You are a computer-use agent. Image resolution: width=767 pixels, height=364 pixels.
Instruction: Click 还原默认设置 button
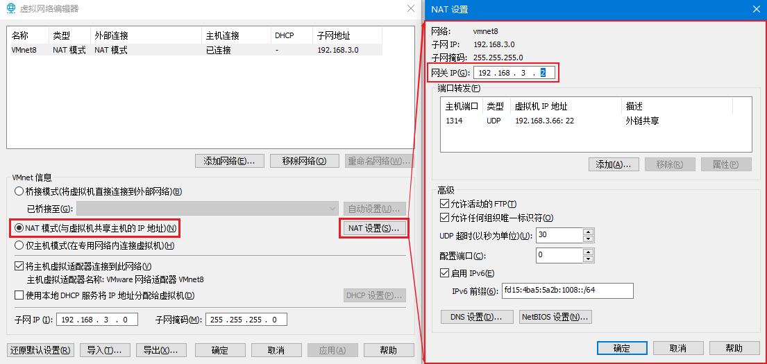click(40, 350)
